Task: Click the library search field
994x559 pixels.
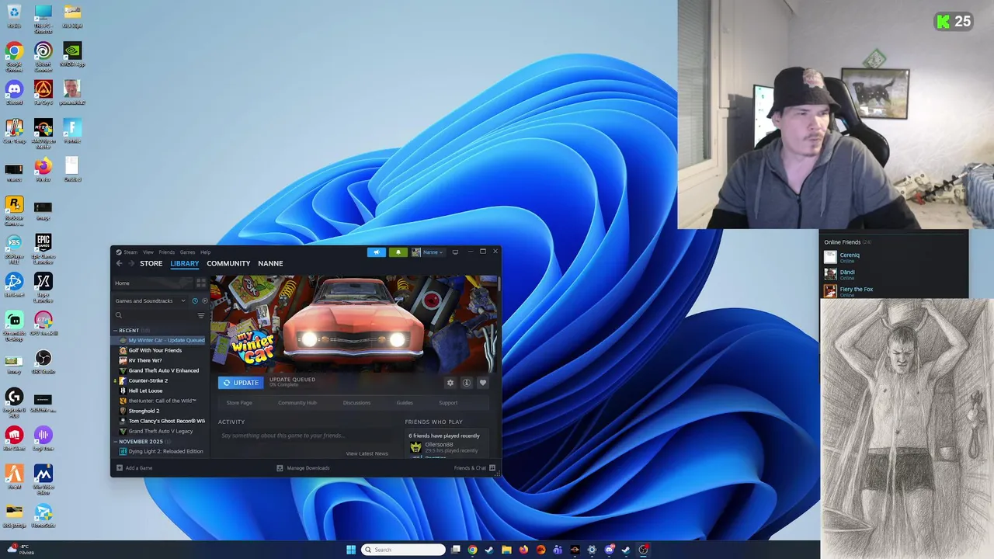Action: click(x=155, y=315)
